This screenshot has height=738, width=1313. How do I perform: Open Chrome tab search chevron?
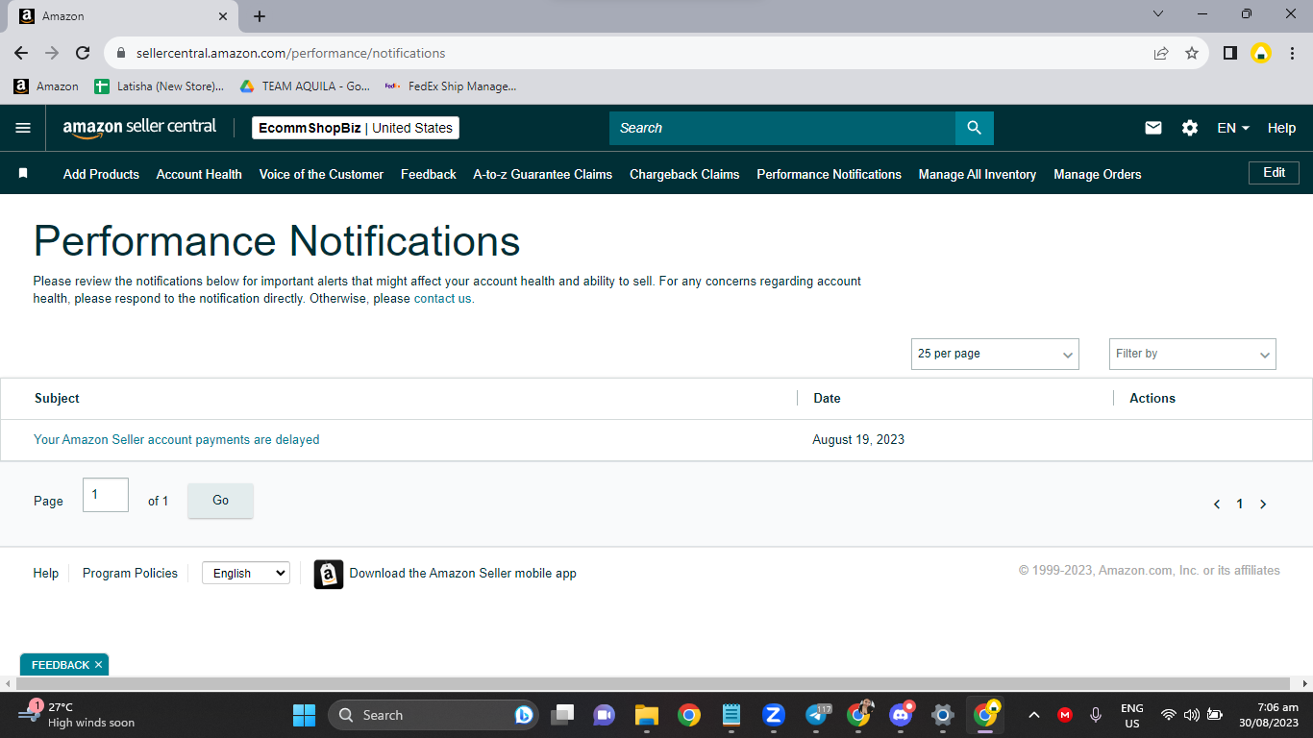(x=1158, y=14)
